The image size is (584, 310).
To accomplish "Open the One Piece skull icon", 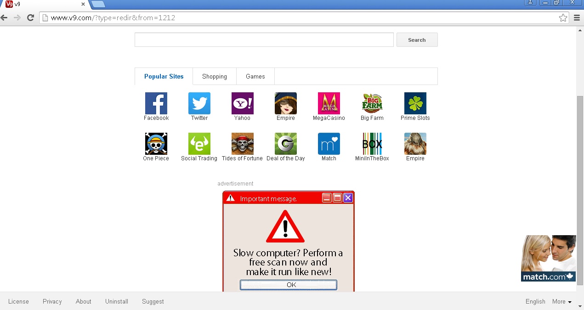I will tap(156, 144).
